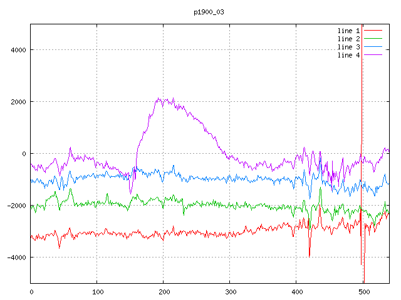Screen dimensions: 401x300
Task: Select the 'line 3' legend label
Action: (x=348, y=47)
